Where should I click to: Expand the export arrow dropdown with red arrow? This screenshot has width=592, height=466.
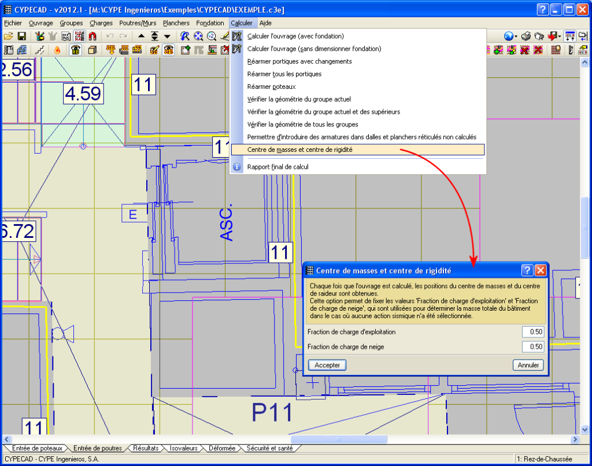(560, 36)
